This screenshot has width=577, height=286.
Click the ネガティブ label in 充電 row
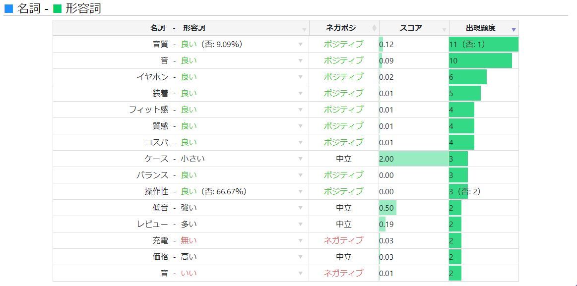[343, 240]
